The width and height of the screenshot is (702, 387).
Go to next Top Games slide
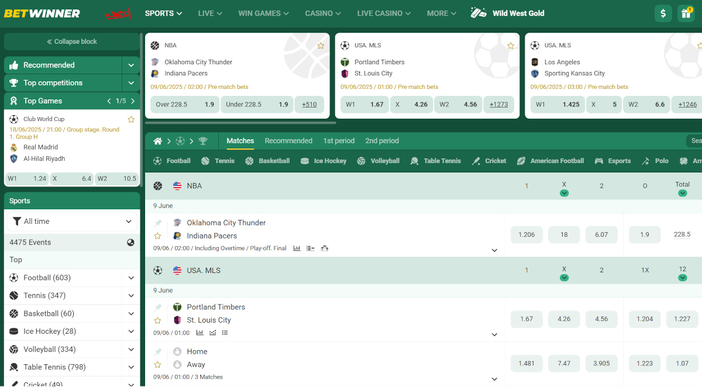(x=133, y=101)
